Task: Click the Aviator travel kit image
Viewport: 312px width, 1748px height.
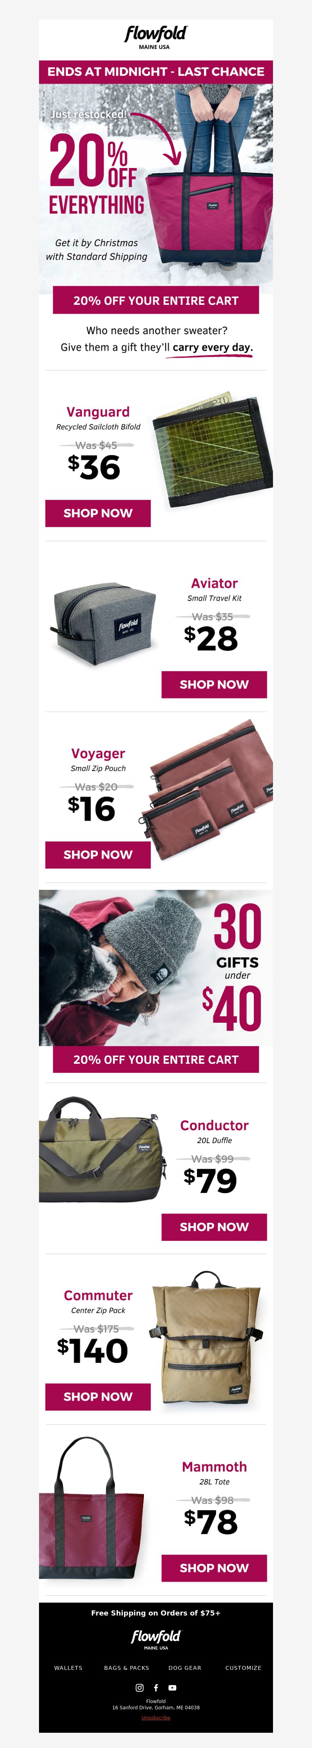Action: [x=103, y=622]
